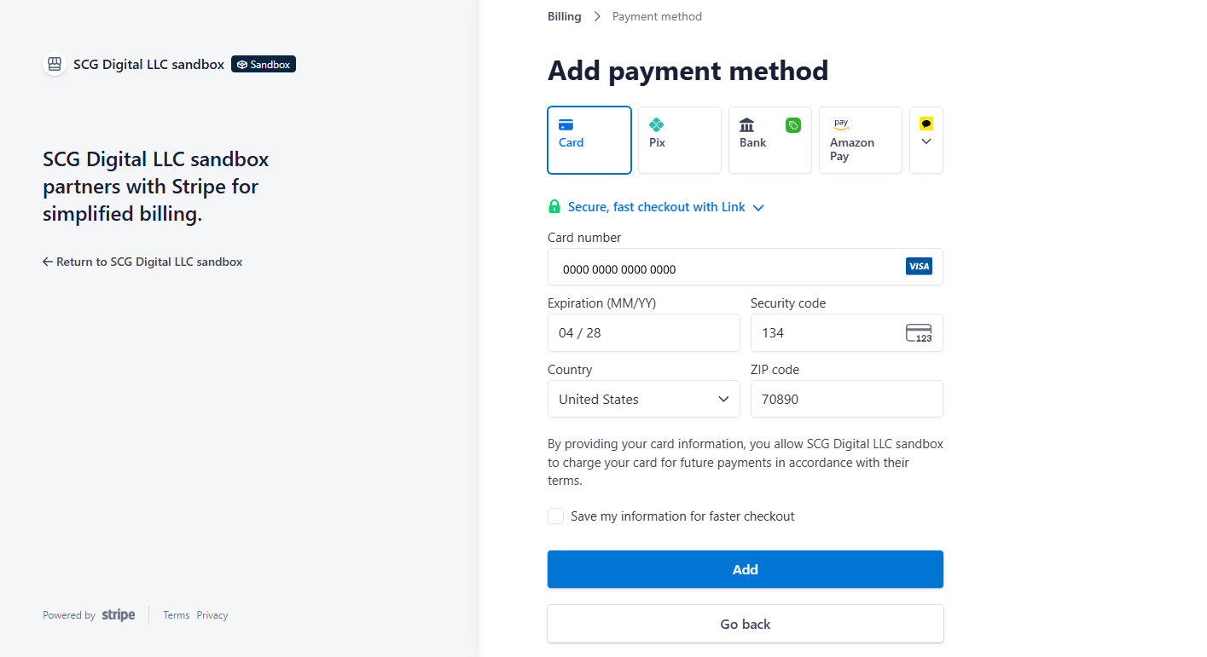Expand more payment methods dropdown
1207x657 pixels.
[926, 140]
